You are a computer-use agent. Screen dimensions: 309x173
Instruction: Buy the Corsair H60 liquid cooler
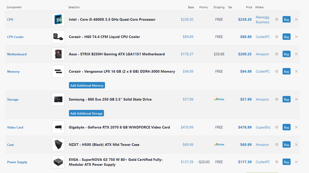286,37
